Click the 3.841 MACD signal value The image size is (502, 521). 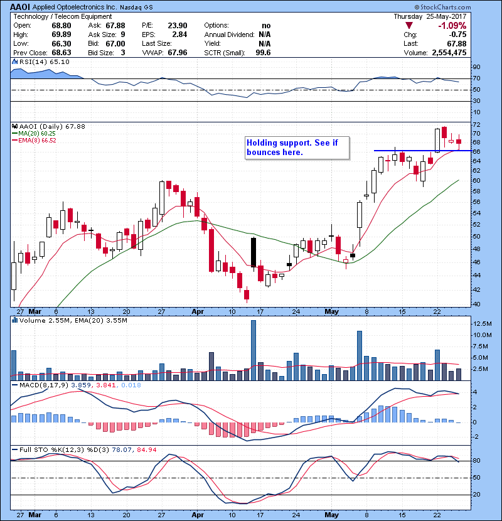(x=105, y=385)
